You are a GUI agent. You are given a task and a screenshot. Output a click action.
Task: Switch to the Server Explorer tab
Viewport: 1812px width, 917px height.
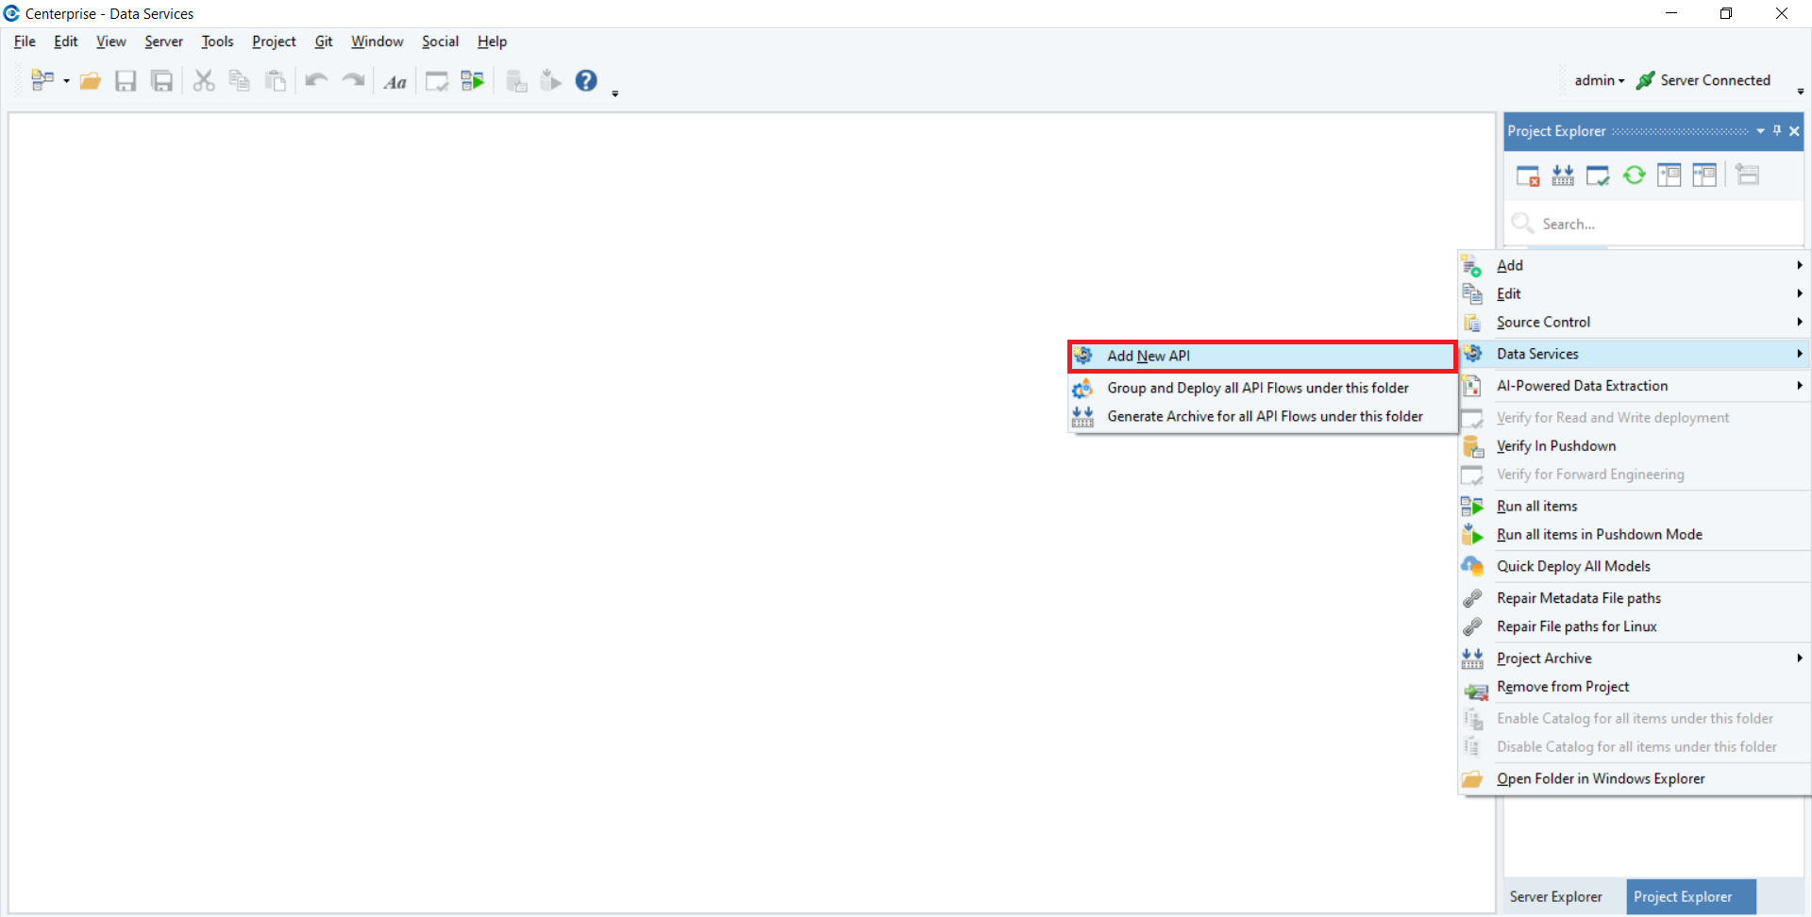point(1556,896)
